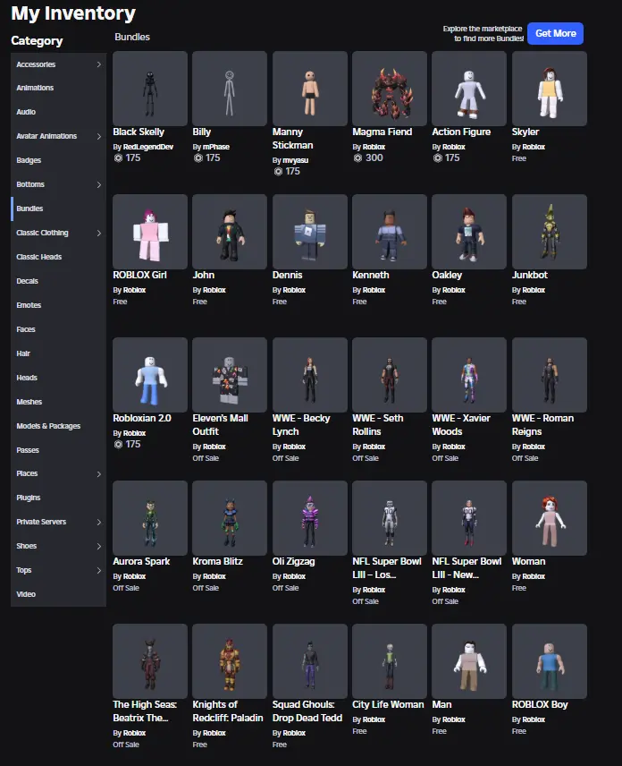Screen dimensions: 622x766
Task: Open the Decals category
Action: [59, 281]
